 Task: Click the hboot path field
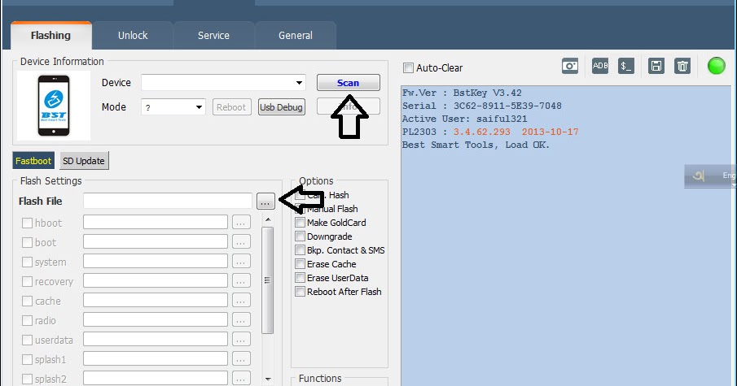point(156,223)
